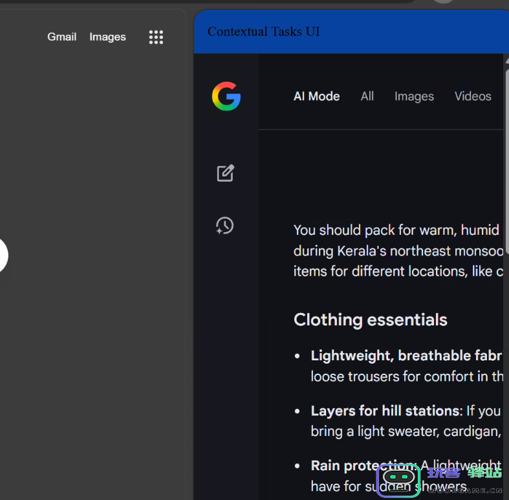Switch to the Images search tab
The height and width of the screenshot is (500, 509).
pyautogui.click(x=414, y=96)
